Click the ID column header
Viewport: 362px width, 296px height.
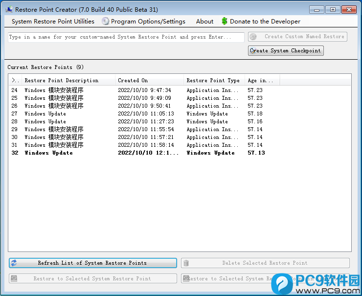click(x=15, y=80)
